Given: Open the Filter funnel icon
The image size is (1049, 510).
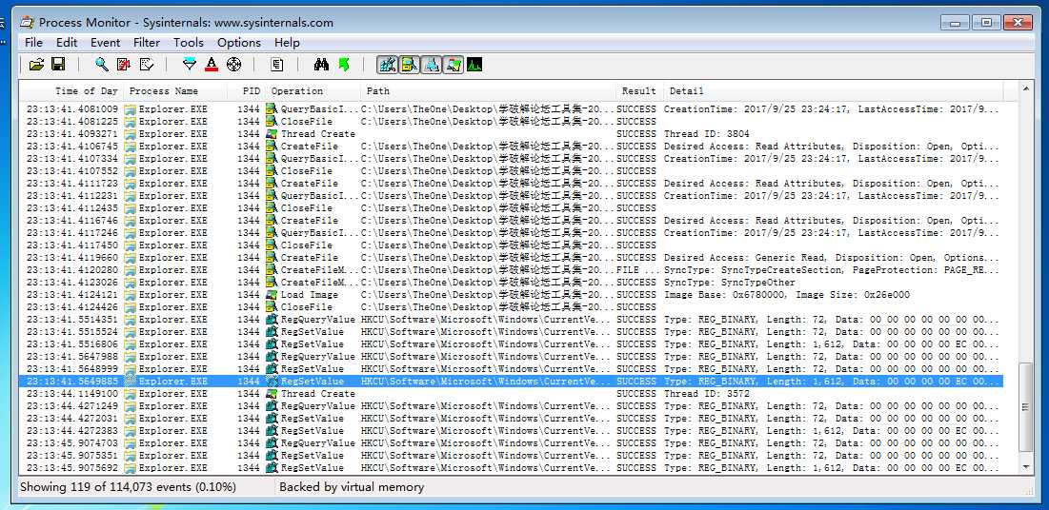Looking at the screenshot, I should point(190,65).
